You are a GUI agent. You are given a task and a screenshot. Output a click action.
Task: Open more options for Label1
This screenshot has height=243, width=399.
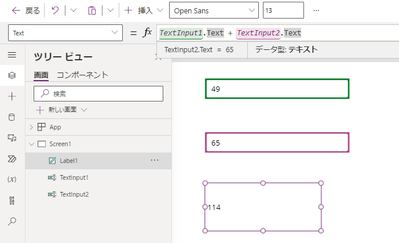pos(155,160)
